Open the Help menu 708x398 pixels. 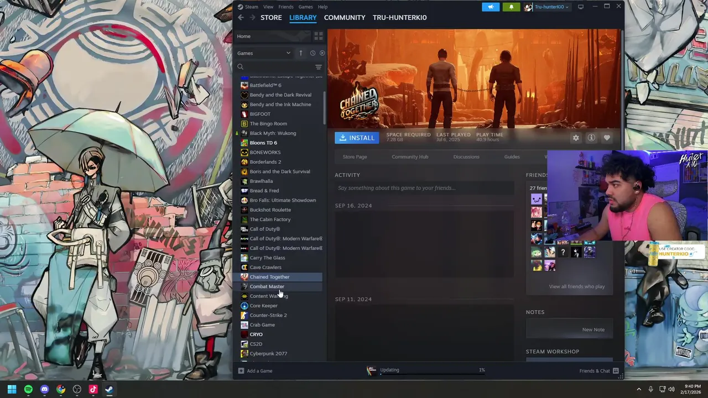coord(322,7)
